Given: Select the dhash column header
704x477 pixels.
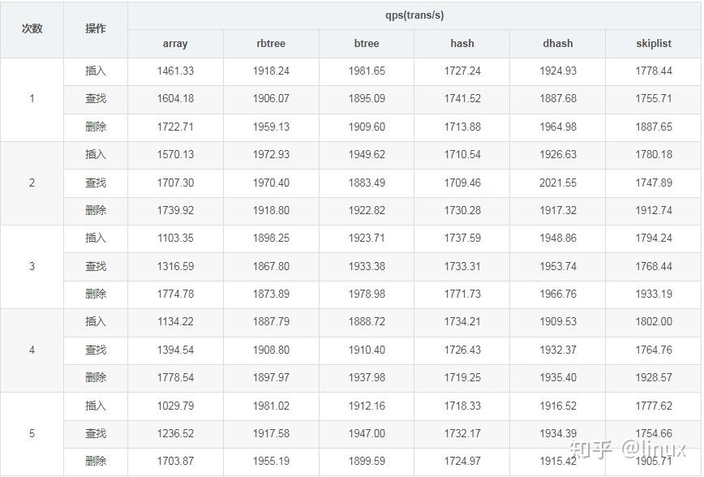Looking at the screenshot, I should pyautogui.click(x=558, y=44).
